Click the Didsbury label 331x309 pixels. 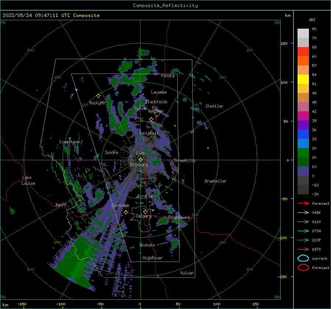pos(139,165)
